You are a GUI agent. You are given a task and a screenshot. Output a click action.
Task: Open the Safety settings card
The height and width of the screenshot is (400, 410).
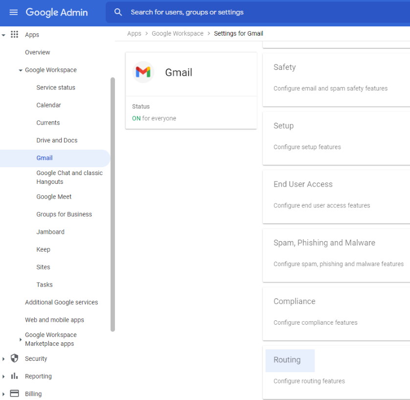(x=336, y=80)
